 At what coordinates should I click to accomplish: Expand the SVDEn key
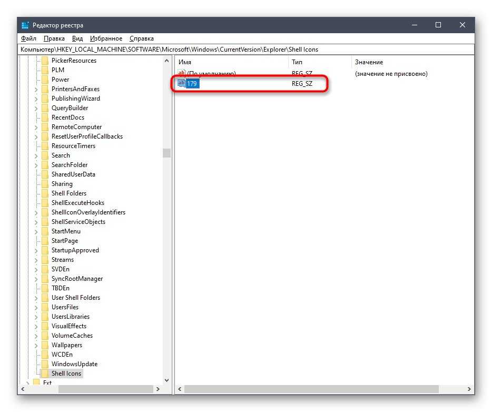[36, 270]
